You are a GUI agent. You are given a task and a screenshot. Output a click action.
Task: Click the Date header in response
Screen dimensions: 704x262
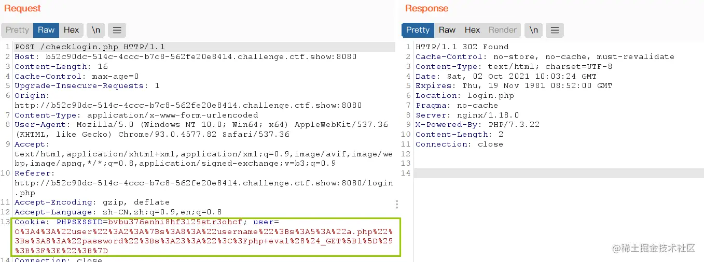pyautogui.click(x=506, y=76)
